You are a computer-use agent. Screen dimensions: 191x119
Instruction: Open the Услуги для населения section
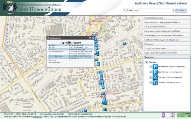[166, 48]
